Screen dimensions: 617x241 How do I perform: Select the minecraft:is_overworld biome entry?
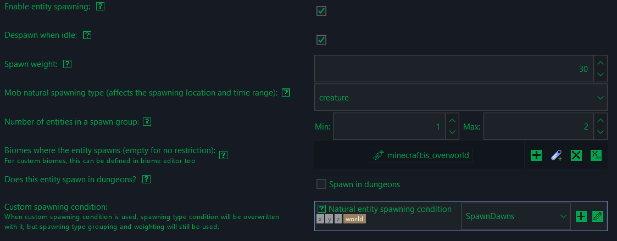pos(421,155)
